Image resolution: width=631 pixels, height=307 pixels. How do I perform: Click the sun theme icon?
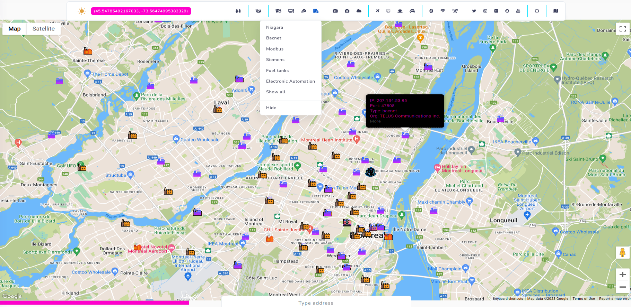(82, 11)
